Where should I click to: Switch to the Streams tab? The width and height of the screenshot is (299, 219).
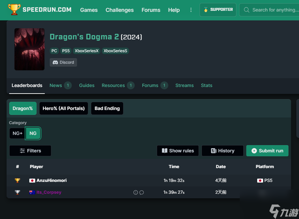tap(185, 86)
